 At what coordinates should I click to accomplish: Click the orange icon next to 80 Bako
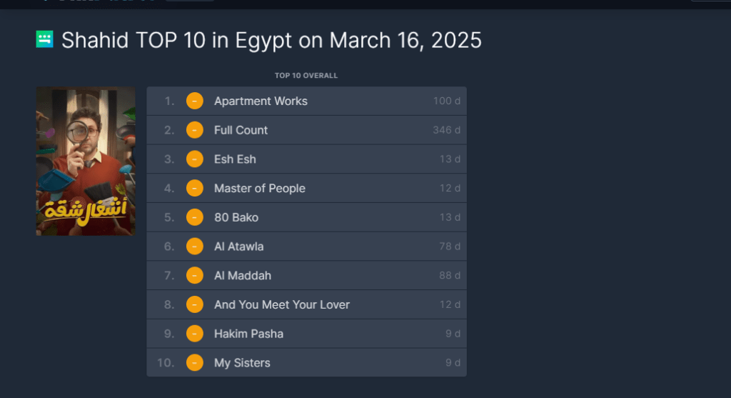[195, 217]
